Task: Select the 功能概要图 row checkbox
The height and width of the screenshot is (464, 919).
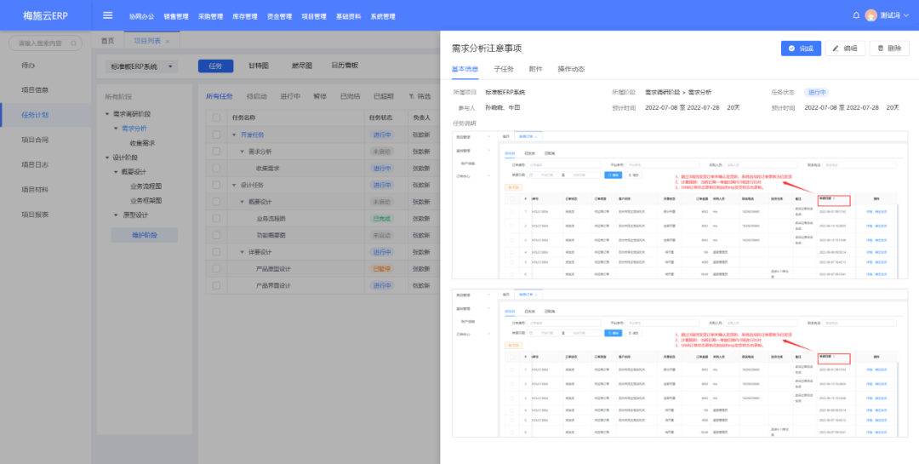Action: tap(216, 235)
